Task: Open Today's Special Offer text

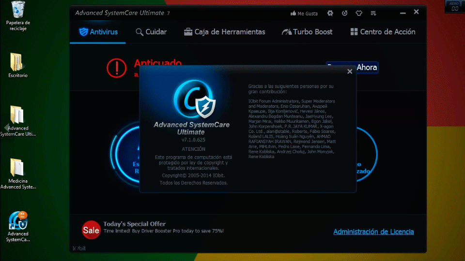Action: tap(134, 224)
